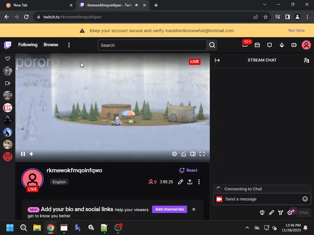Image resolution: width=314 pixels, height=235 pixels.
Task: Open the red demon channel avatar in the sidebar
Action: pos(8,157)
